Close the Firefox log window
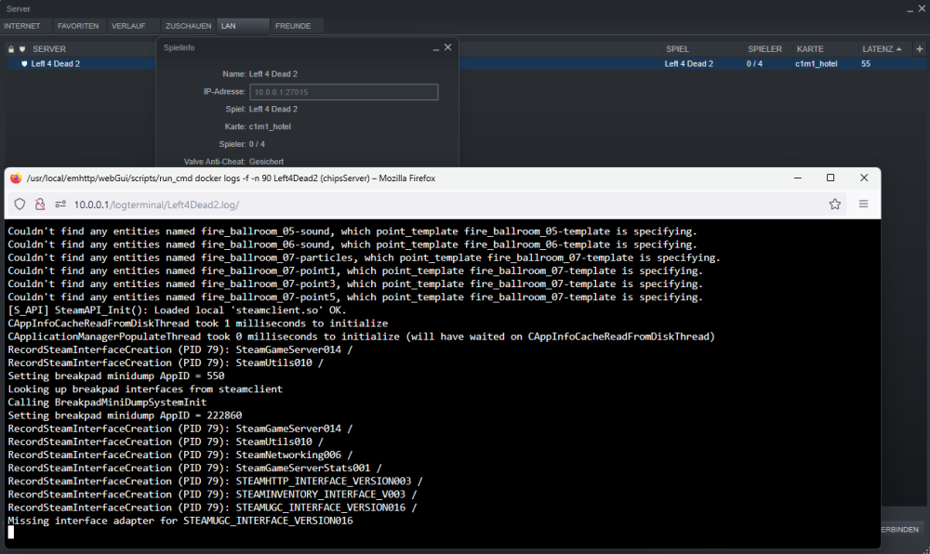Screen dimensions: 930x554 [864, 178]
